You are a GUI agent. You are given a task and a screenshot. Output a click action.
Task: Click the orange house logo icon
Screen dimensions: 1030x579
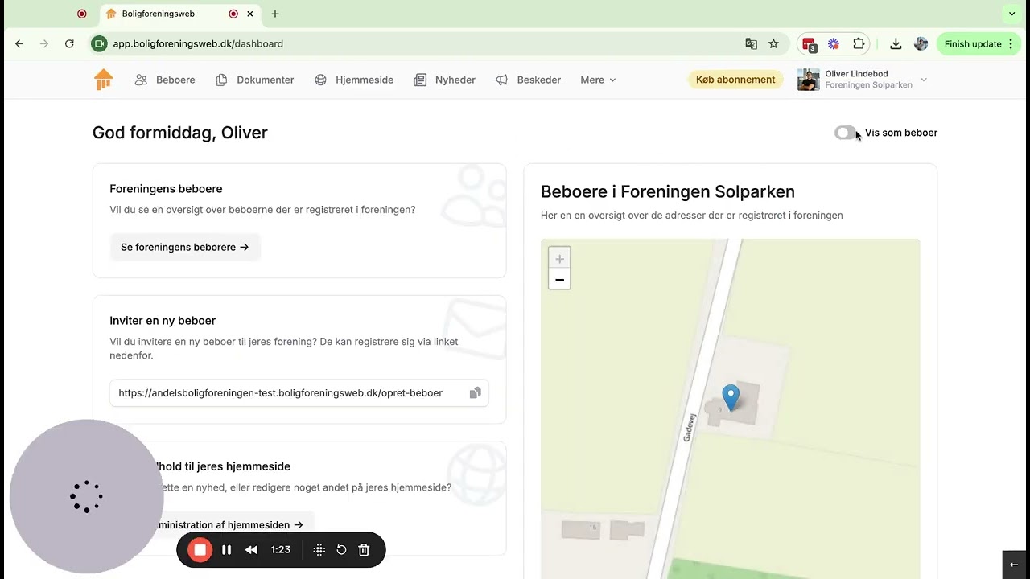103,80
